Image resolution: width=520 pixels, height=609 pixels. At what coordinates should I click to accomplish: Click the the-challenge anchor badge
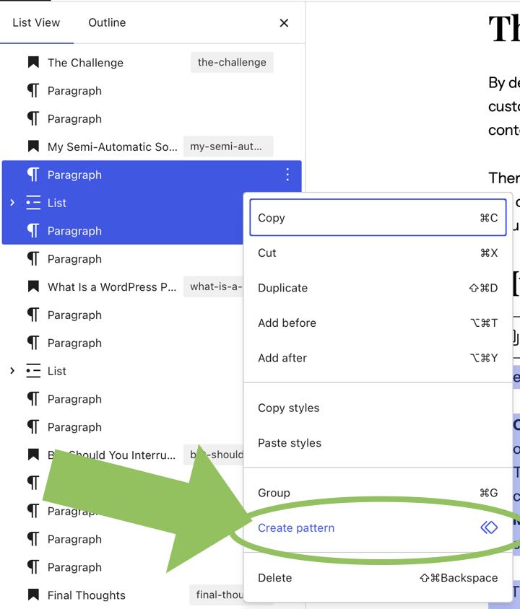[232, 63]
